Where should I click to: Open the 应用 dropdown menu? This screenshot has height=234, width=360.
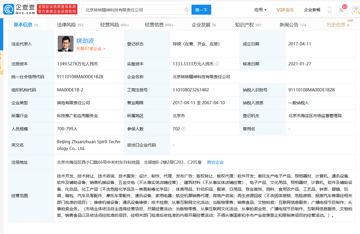click(x=260, y=10)
